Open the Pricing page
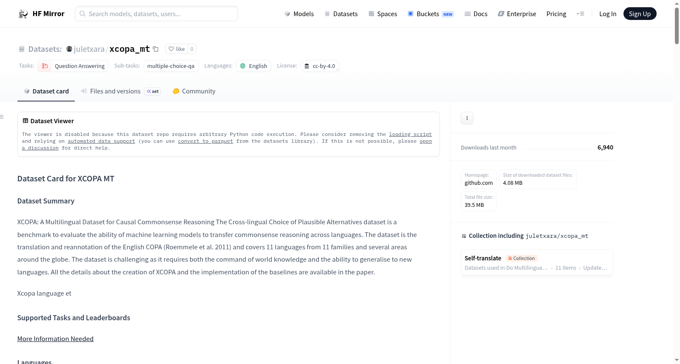The height and width of the screenshot is (364, 680). (x=556, y=14)
